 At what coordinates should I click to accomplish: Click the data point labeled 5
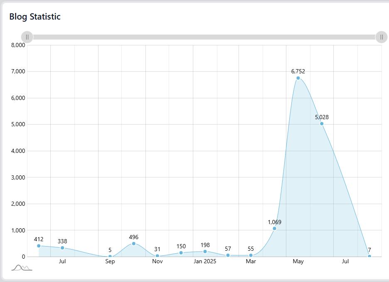110,257
